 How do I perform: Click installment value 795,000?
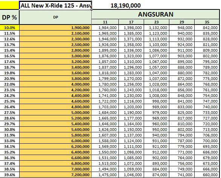(207, 61)
